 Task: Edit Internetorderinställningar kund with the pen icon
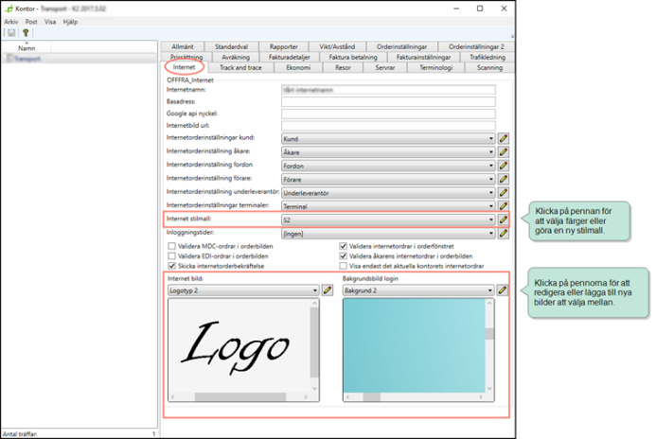(505, 138)
